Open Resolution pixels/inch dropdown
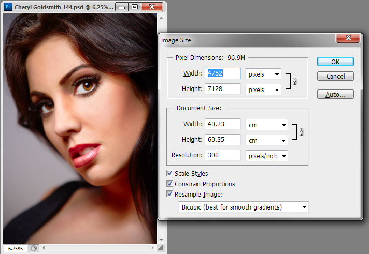The image size is (369, 254). click(266, 156)
